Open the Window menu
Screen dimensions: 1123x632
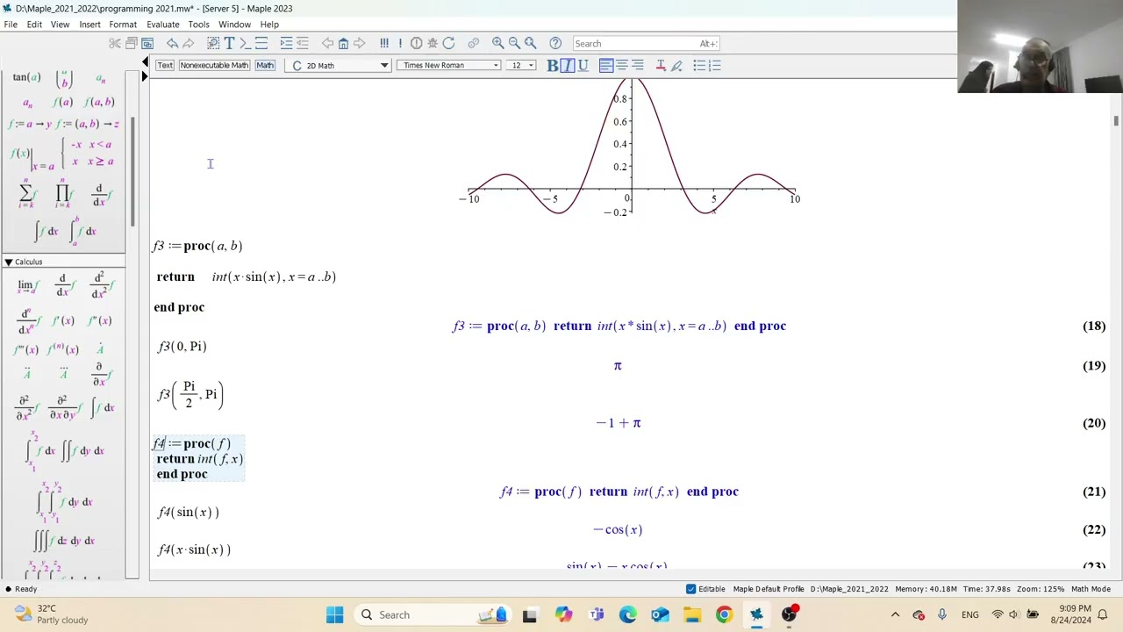coord(234,24)
